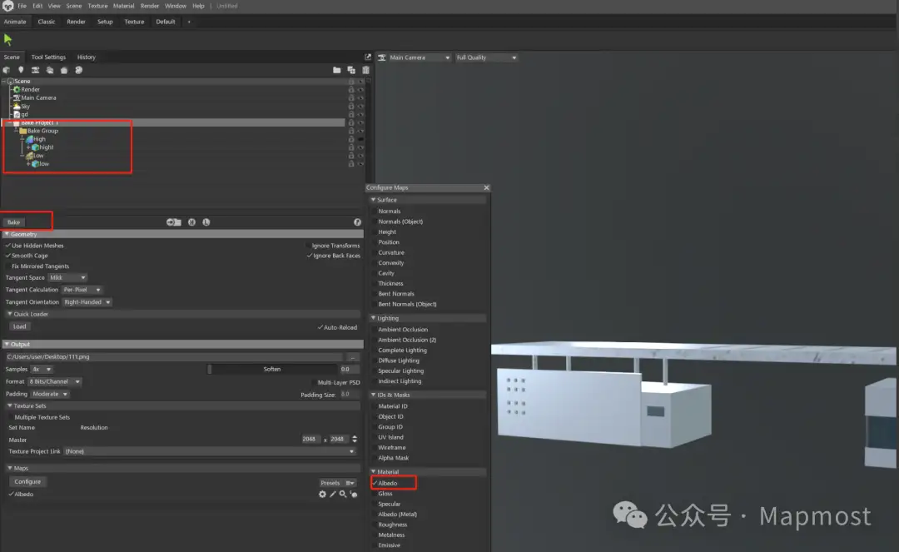Open the Samples 4x dropdown
Image resolution: width=899 pixels, height=552 pixels.
click(x=42, y=369)
